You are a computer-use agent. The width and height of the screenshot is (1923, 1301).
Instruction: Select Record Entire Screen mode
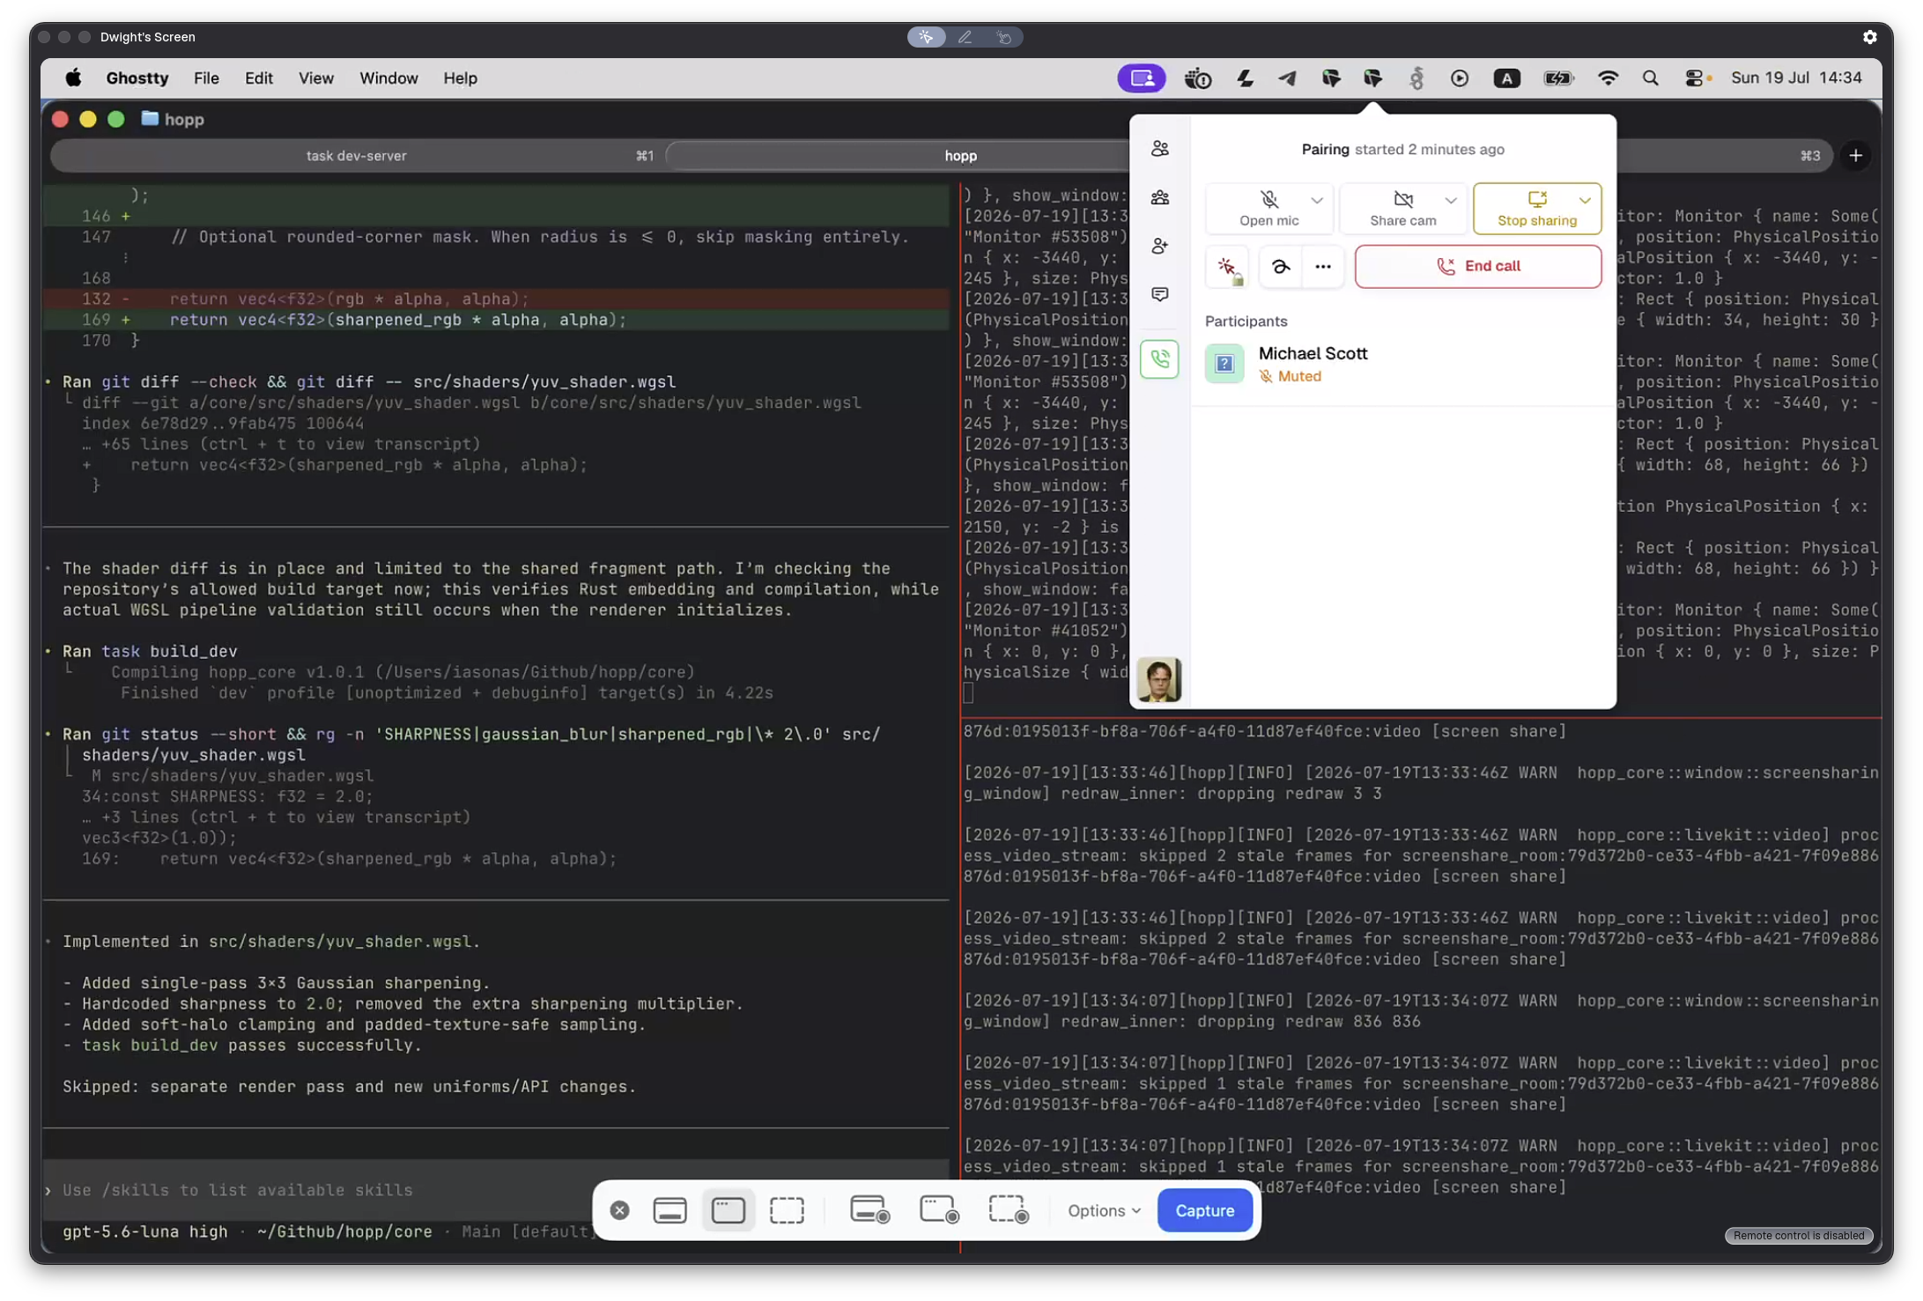click(869, 1211)
